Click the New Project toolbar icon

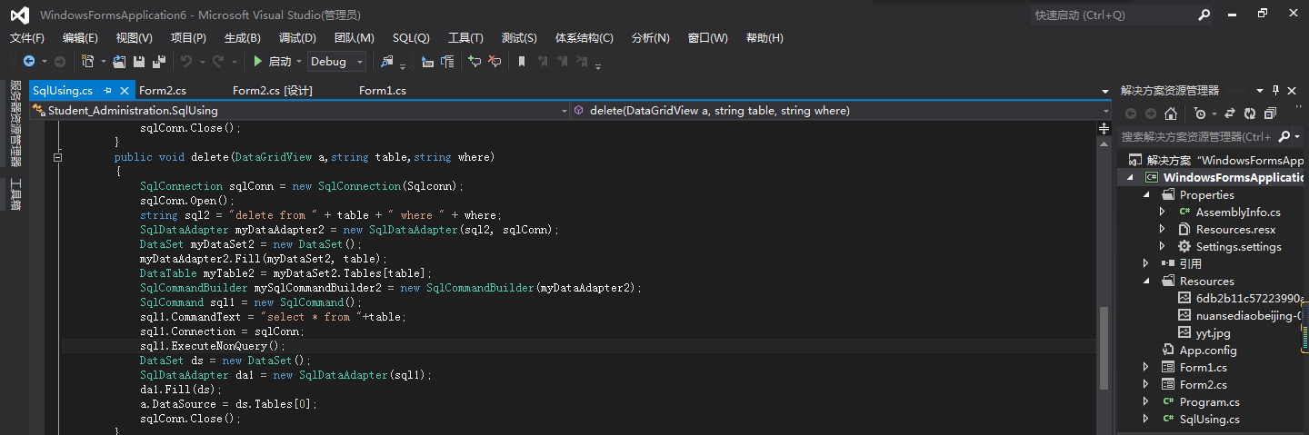87,62
